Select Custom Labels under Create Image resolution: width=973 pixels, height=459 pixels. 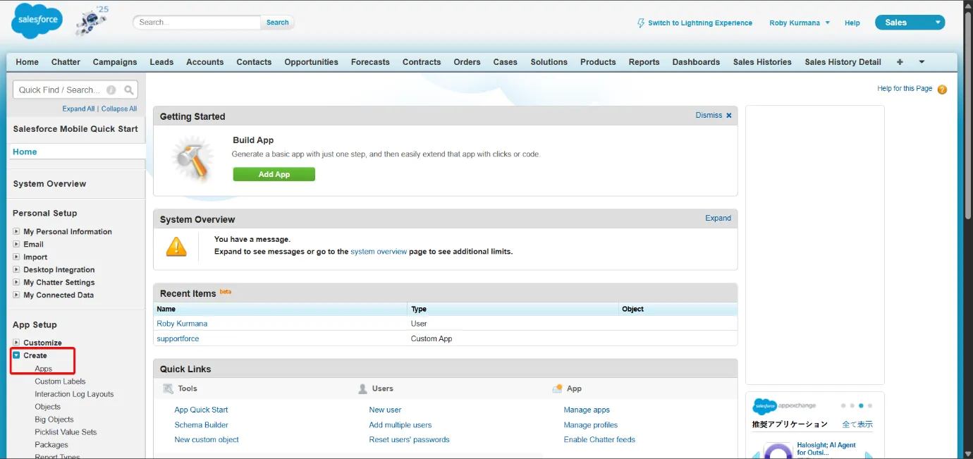click(60, 381)
